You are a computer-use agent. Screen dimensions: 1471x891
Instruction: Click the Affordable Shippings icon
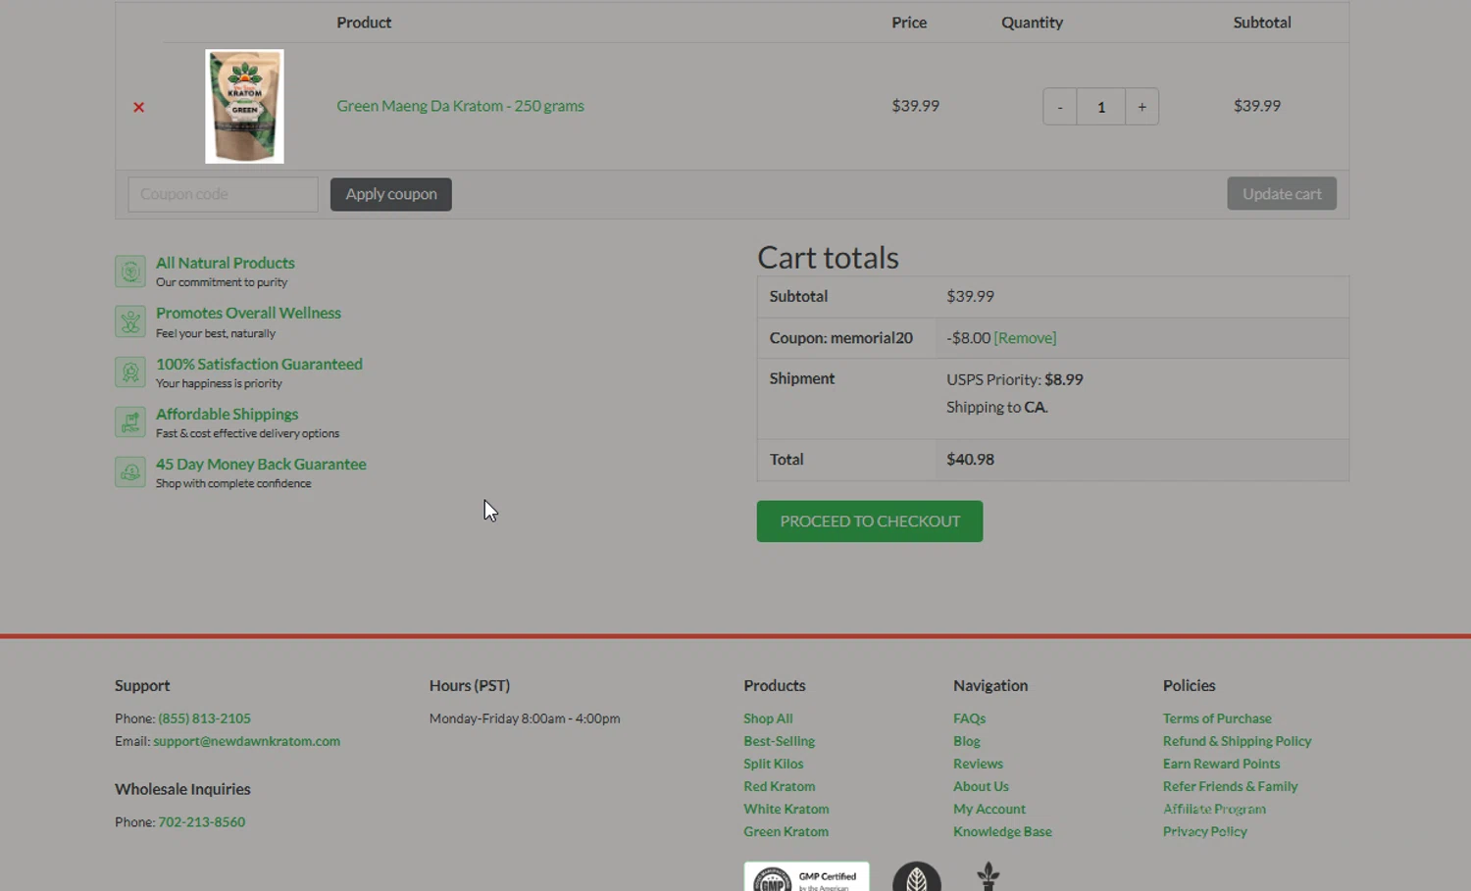(130, 422)
